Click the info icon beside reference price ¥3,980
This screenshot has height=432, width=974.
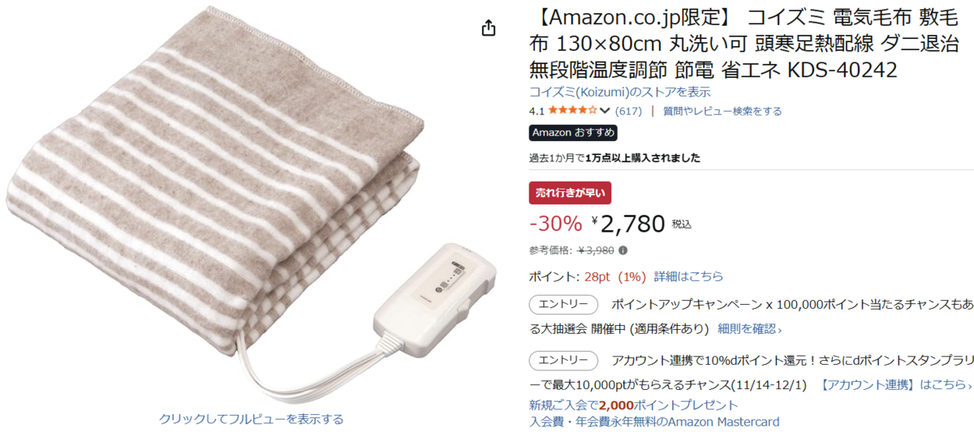[x=623, y=250]
